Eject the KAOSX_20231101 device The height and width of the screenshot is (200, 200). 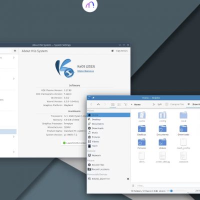pyautogui.click(x=128, y=179)
